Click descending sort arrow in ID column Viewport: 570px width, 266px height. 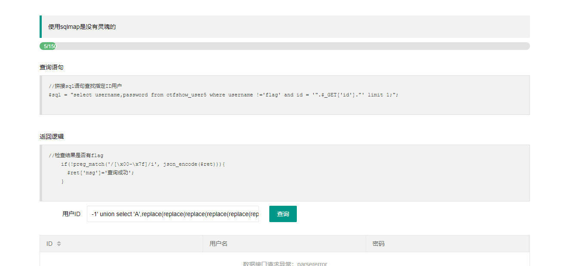point(59,245)
